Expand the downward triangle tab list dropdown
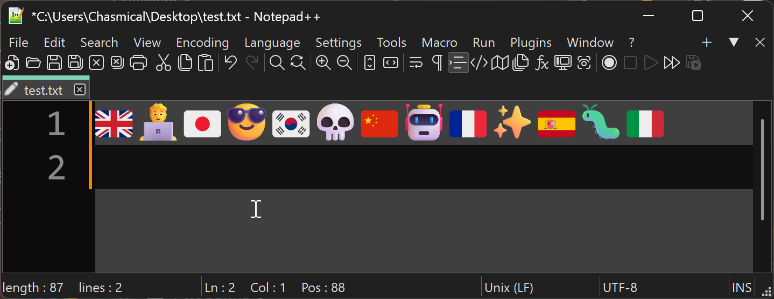This screenshot has height=299, width=774. (x=734, y=43)
